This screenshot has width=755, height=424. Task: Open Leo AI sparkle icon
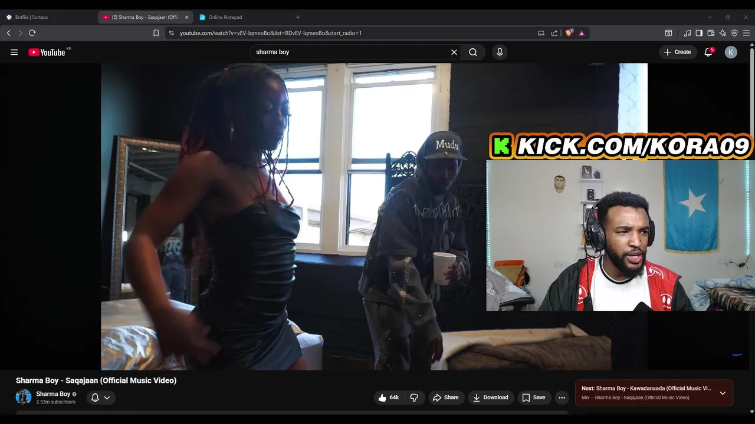pos(723,33)
